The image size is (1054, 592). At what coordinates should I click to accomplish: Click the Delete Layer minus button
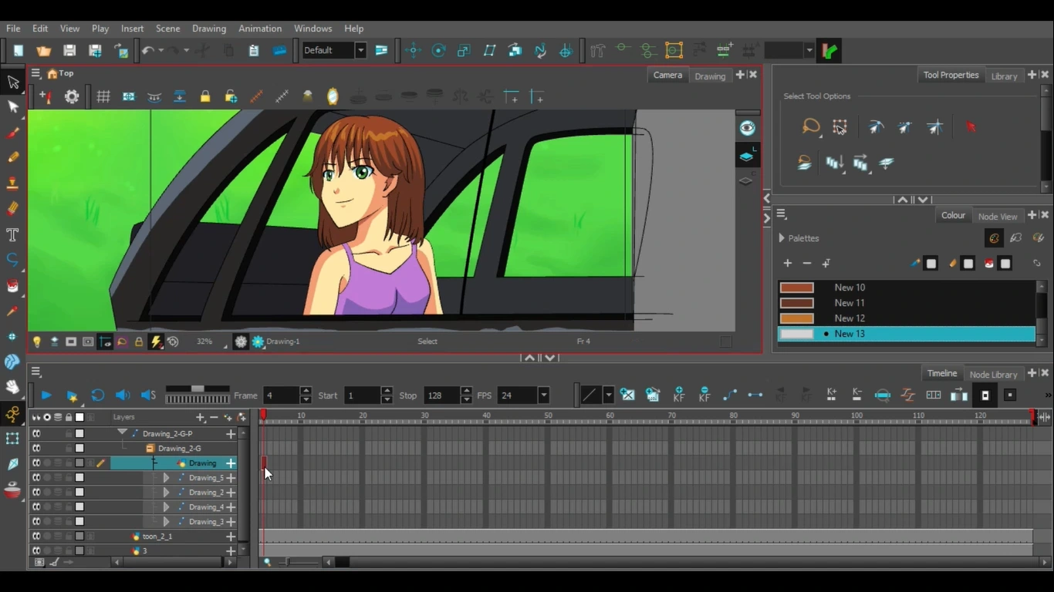(x=214, y=417)
